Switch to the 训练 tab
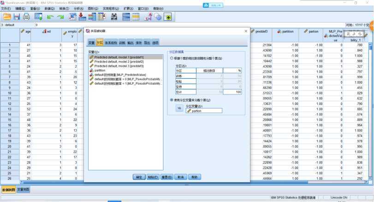Viewport: 374px width, 202px height. click(x=122, y=43)
